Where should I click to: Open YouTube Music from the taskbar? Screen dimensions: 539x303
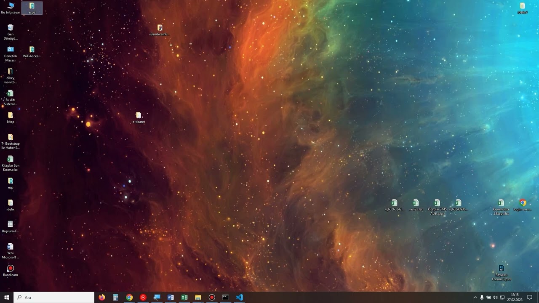coord(143,298)
